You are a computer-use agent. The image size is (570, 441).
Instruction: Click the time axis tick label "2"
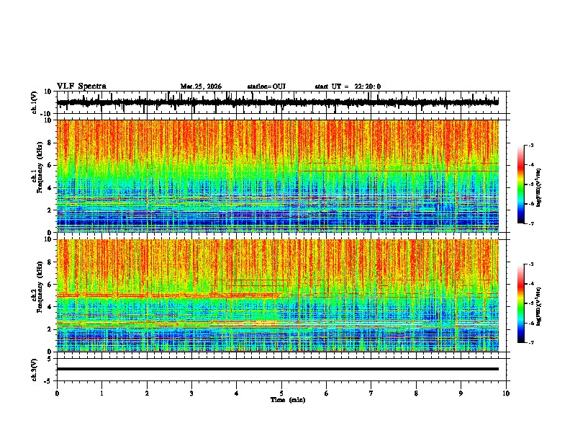point(147,393)
